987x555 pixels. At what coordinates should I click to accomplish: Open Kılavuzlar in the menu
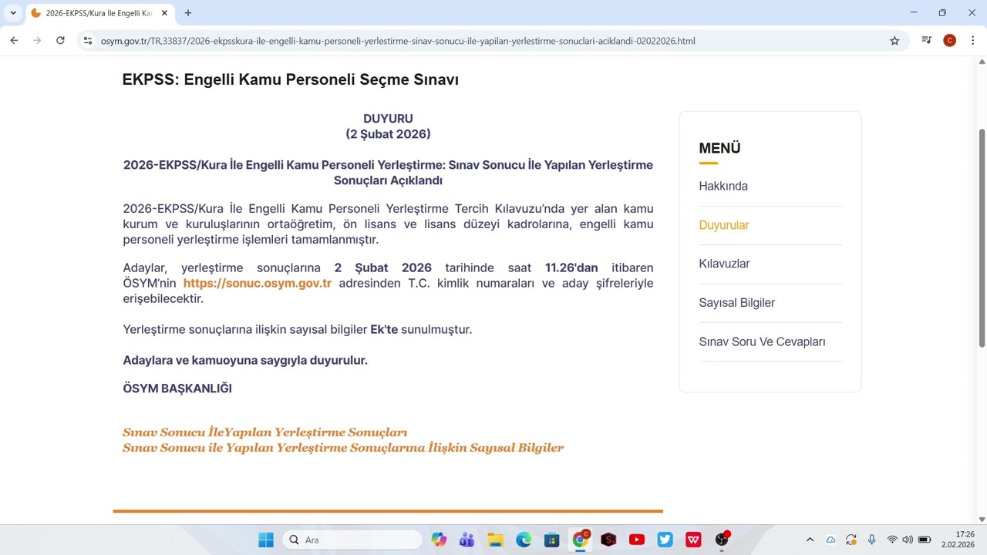(724, 264)
